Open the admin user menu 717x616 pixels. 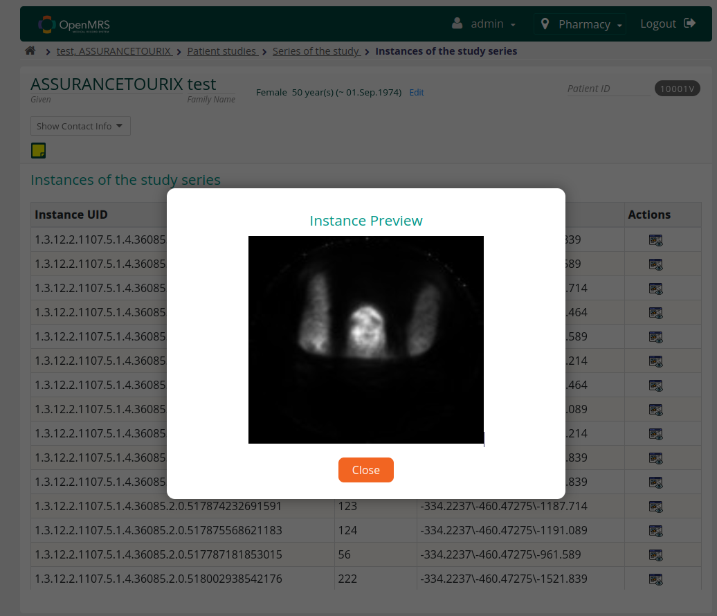484,24
